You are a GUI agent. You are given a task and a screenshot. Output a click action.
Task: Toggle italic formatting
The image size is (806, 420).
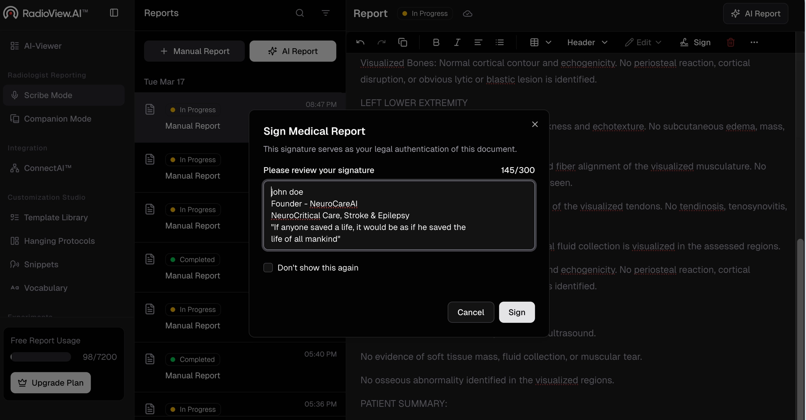457,42
